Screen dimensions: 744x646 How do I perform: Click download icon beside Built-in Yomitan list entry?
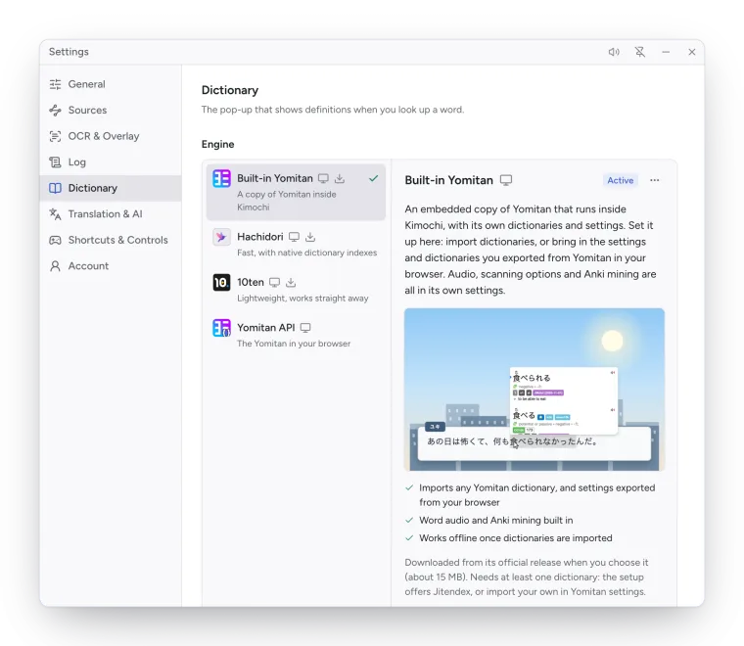tap(340, 179)
